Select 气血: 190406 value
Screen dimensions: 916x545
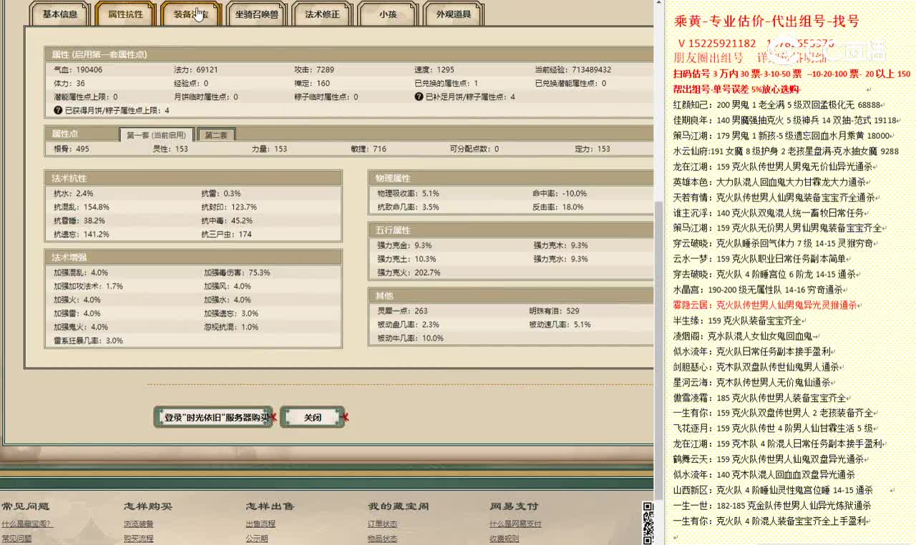pos(78,70)
